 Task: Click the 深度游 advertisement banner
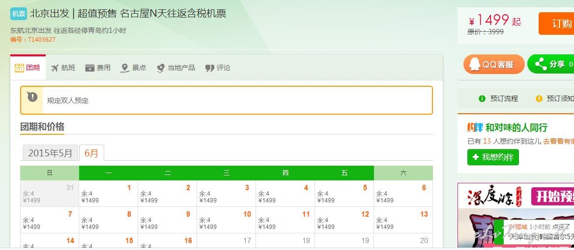click(516, 196)
